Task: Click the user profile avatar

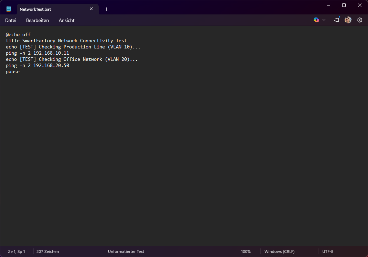Action: coord(348,20)
